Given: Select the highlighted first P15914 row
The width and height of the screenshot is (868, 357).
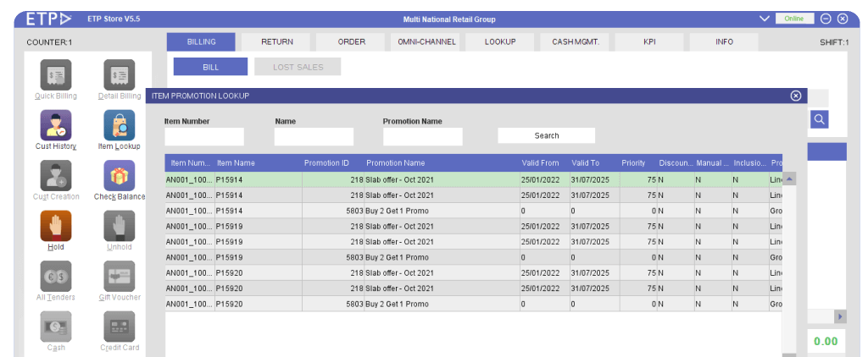Looking at the screenshot, I should pyautogui.click(x=473, y=179).
